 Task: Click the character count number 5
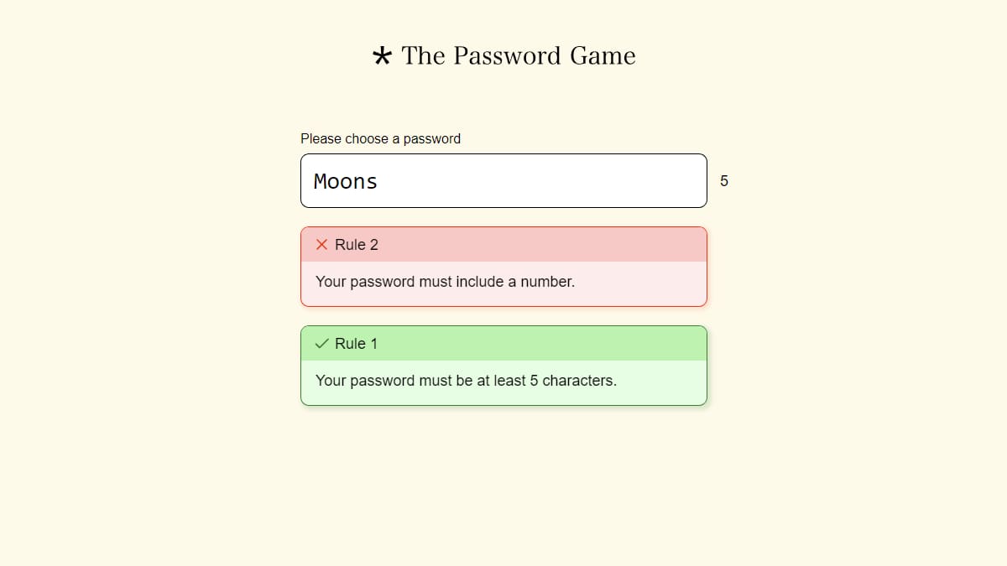(x=723, y=180)
